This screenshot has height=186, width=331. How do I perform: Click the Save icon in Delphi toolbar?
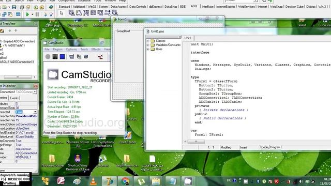click(x=14, y=7)
